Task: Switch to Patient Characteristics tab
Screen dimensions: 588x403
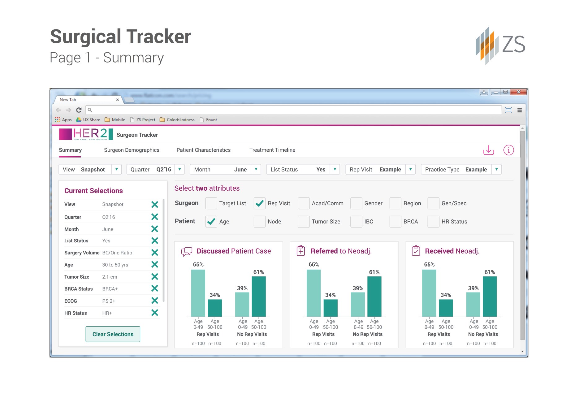Action: tap(204, 150)
